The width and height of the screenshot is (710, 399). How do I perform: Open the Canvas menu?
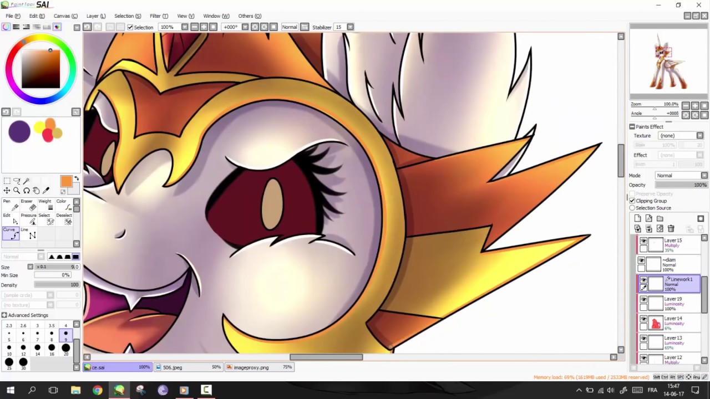[65, 16]
